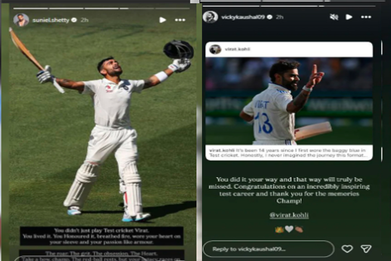Image resolution: width=391 pixels, height=261 pixels.
Task: Like the vickykaushal09 story with heart
Action: (x=347, y=249)
